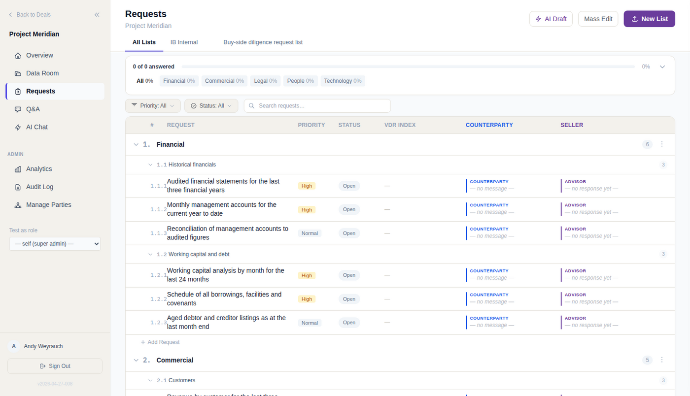Click Normal priority badge on Aged debtor row
Image resolution: width=690 pixels, height=396 pixels.
[310, 323]
